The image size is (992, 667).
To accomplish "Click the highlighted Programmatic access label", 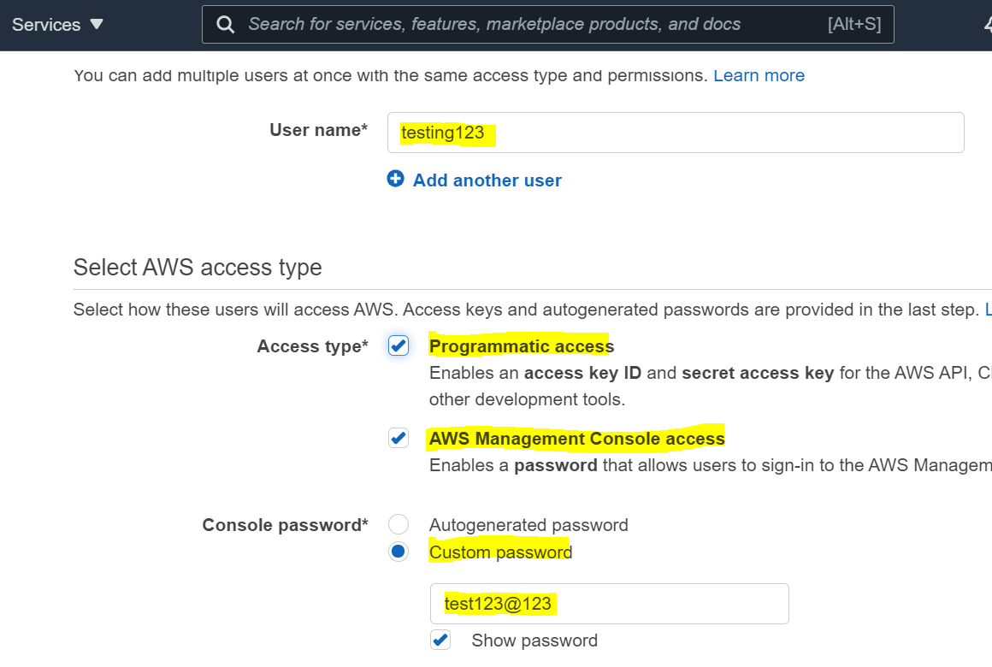I will [x=521, y=345].
